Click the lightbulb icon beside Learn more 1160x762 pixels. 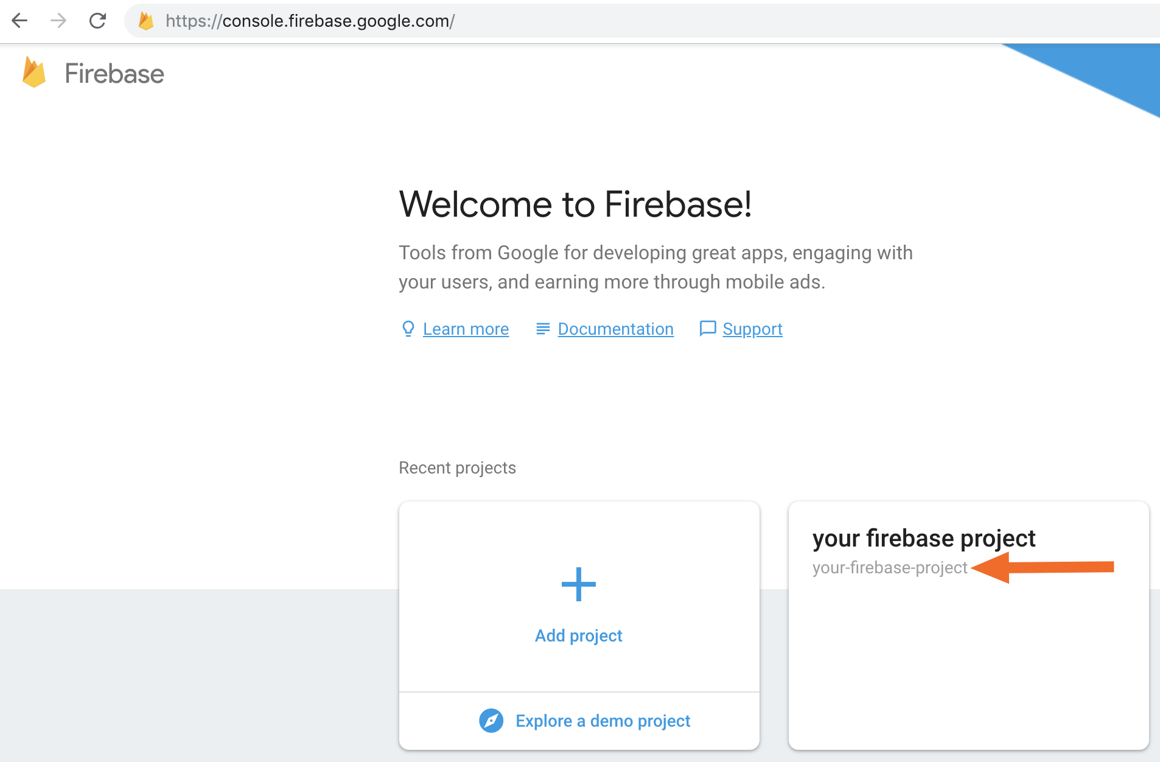click(408, 329)
